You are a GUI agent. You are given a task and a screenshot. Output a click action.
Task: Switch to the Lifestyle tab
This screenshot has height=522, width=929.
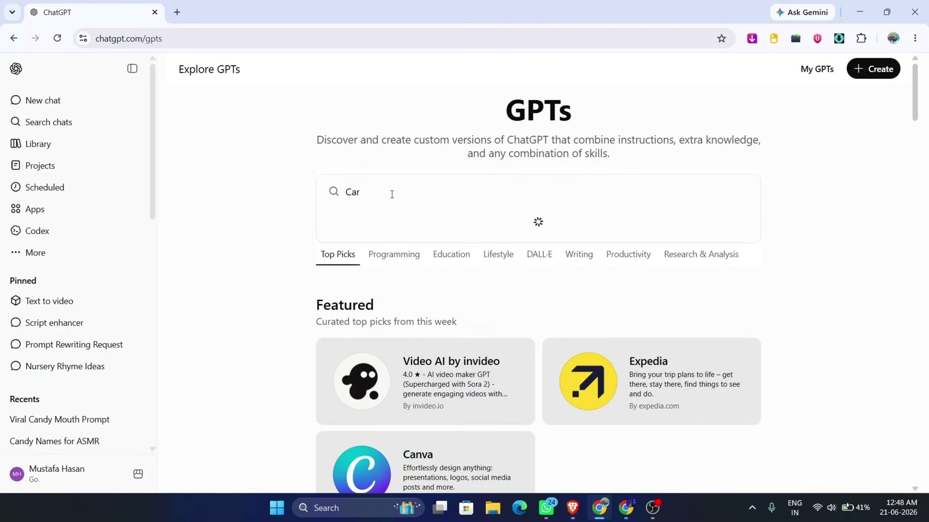point(498,254)
